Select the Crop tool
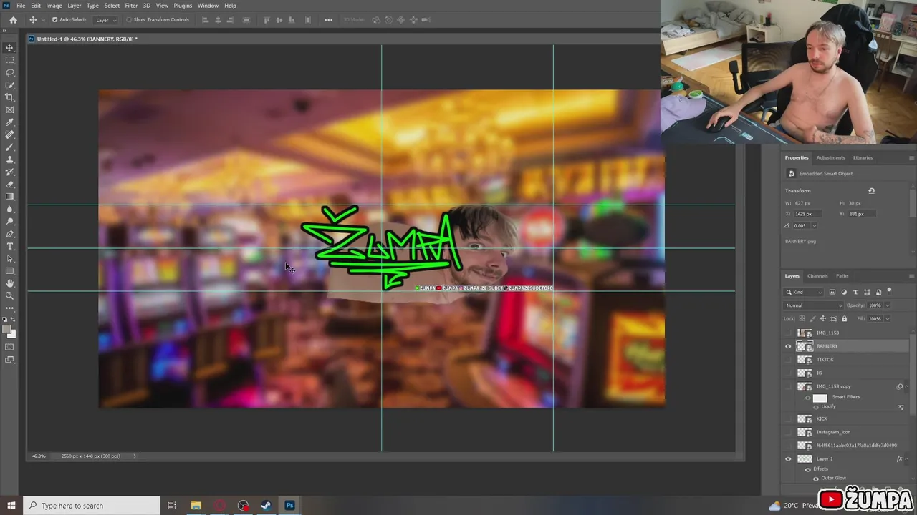The height and width of the screenshot is (515, 917). tap(9, 97)
